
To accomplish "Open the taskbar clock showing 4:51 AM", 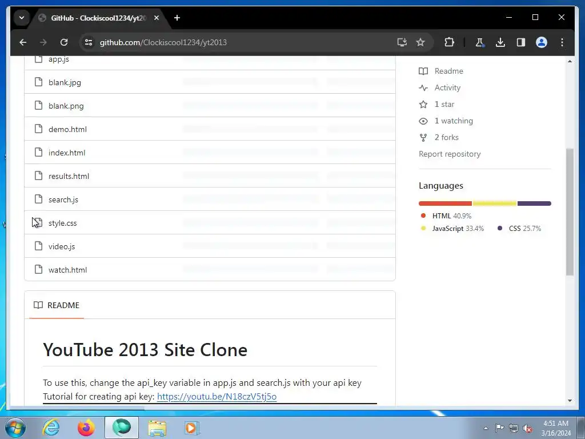I will coord(556,428).
